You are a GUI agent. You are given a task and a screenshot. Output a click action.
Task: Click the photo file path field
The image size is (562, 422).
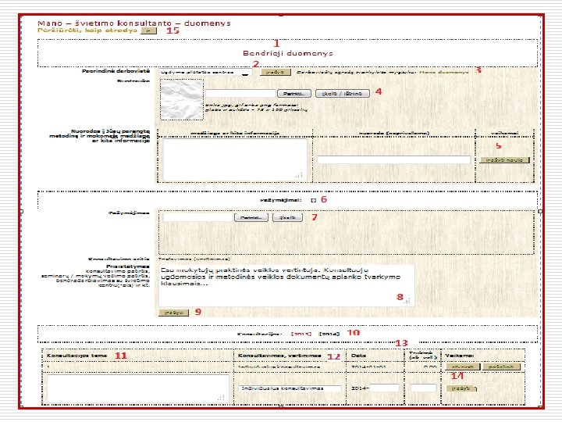point(240,93)
